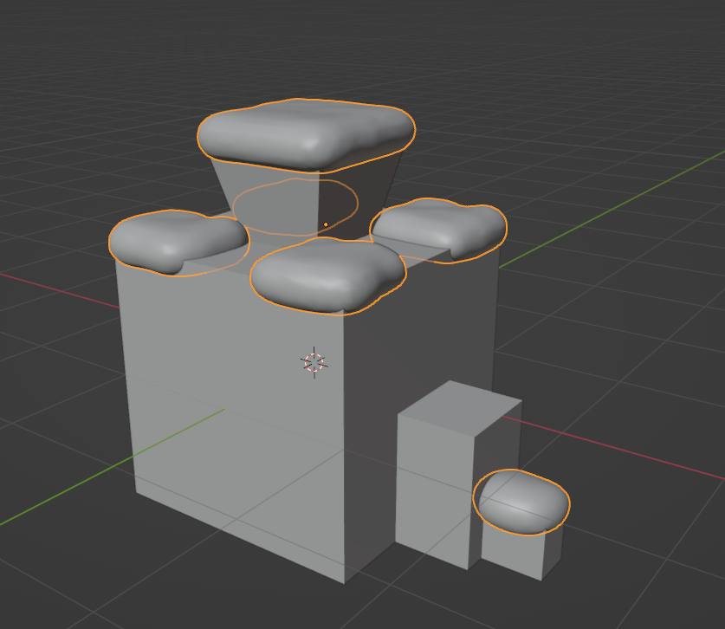Select the small snow blob on the smallest box
This screenshot has height=629, width=725.
click(x=521, y=502)
